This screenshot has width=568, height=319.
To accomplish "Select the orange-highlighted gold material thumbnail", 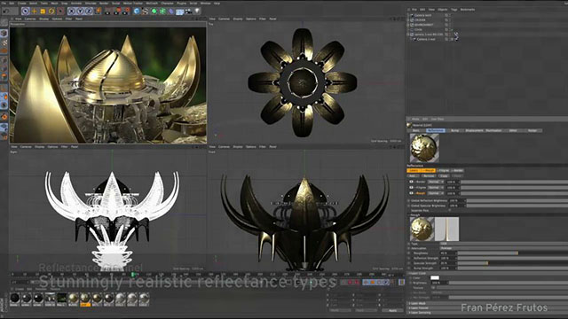I will coord(85,299).
